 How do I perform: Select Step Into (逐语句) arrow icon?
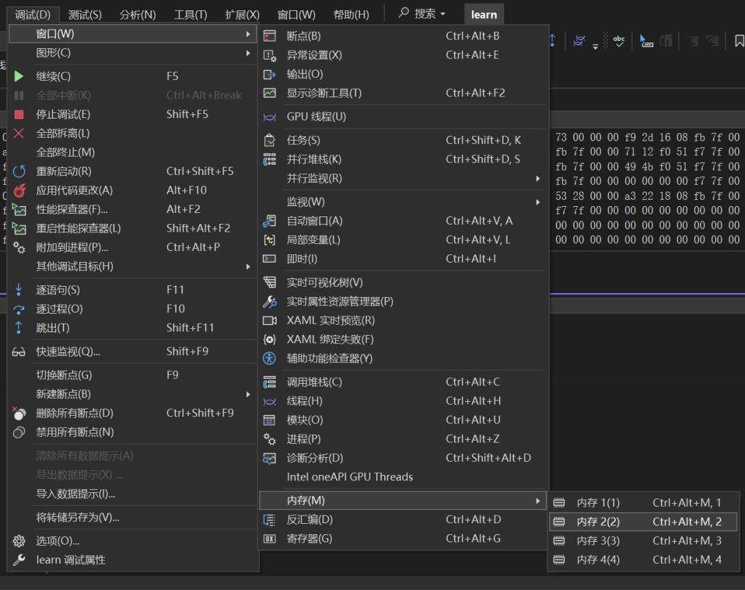(19, 290)
